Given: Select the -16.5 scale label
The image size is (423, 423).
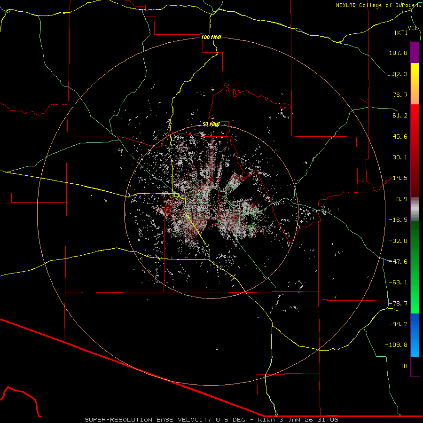Looking at the screenshot, I should click(x=398, y=220).
